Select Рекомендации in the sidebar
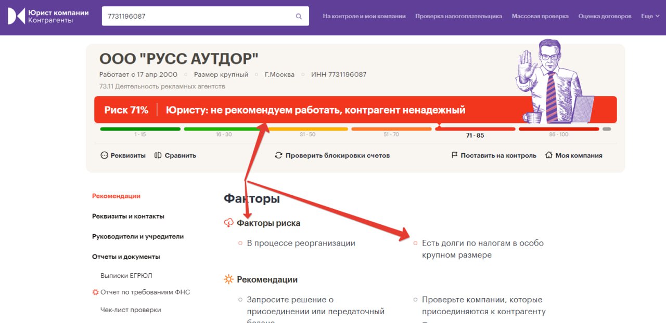The image size is (666, 323). 116,196
